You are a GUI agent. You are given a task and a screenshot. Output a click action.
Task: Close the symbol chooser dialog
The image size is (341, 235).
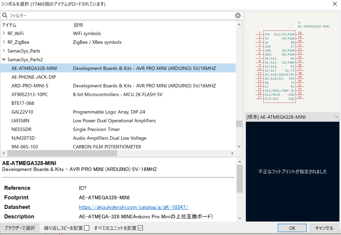pyautogui.click(x=335, y=4)
